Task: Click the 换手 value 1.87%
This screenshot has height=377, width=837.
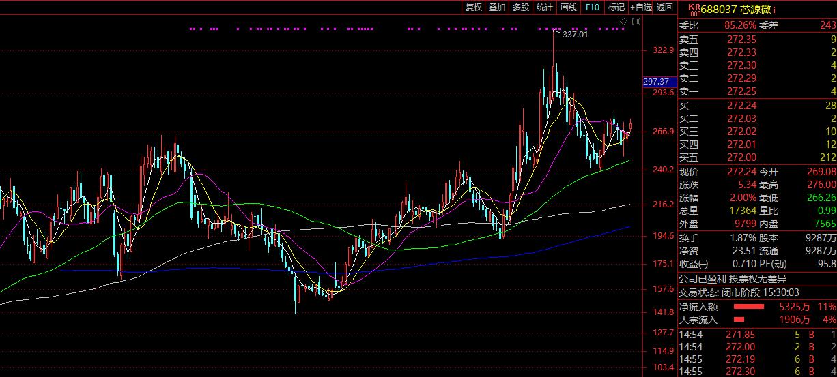Action: 743,238
